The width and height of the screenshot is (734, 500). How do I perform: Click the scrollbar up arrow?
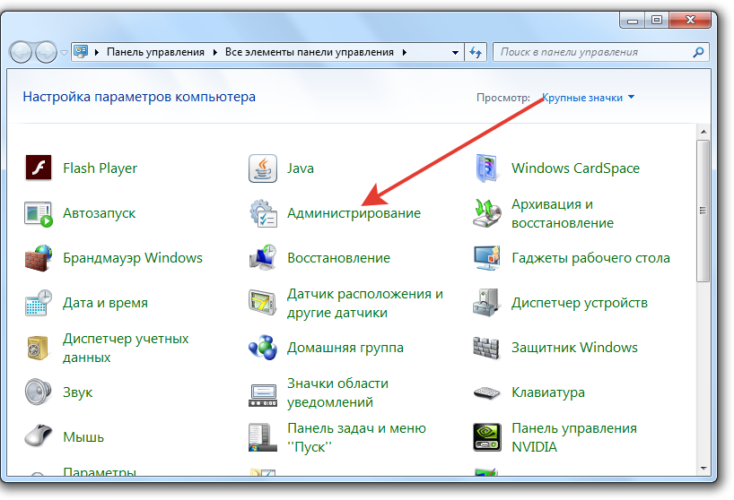pos(703,133)
